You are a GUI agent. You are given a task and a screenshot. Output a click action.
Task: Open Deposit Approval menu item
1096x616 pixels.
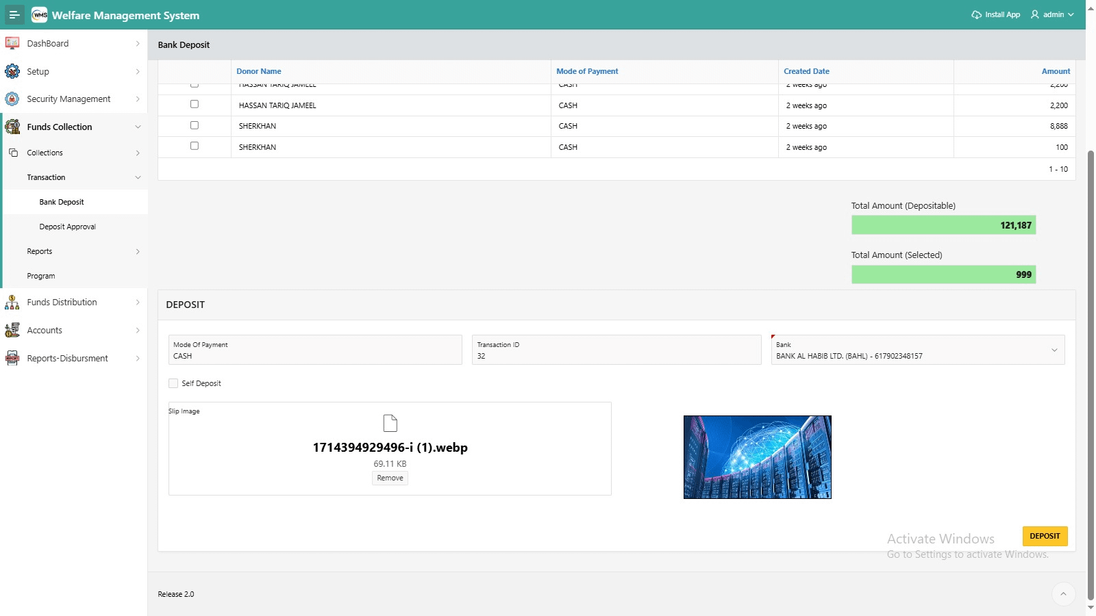click(67, 227)
